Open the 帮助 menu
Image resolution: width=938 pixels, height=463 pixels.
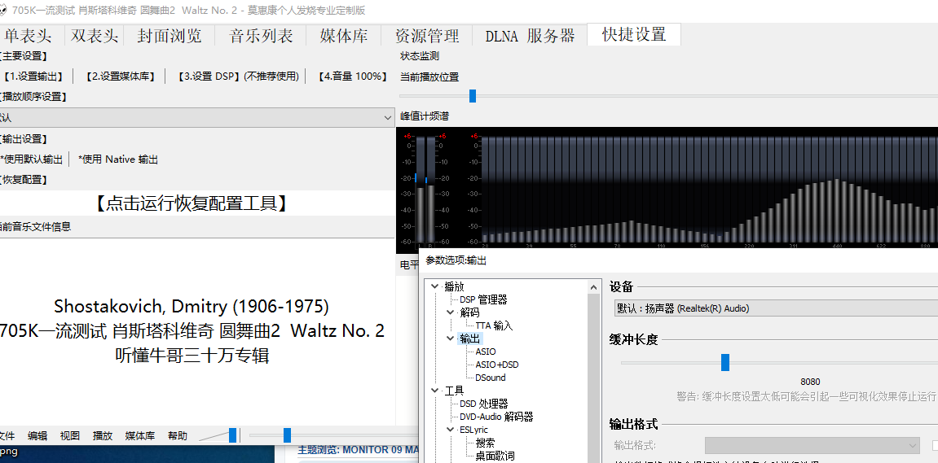click(177, 436)
